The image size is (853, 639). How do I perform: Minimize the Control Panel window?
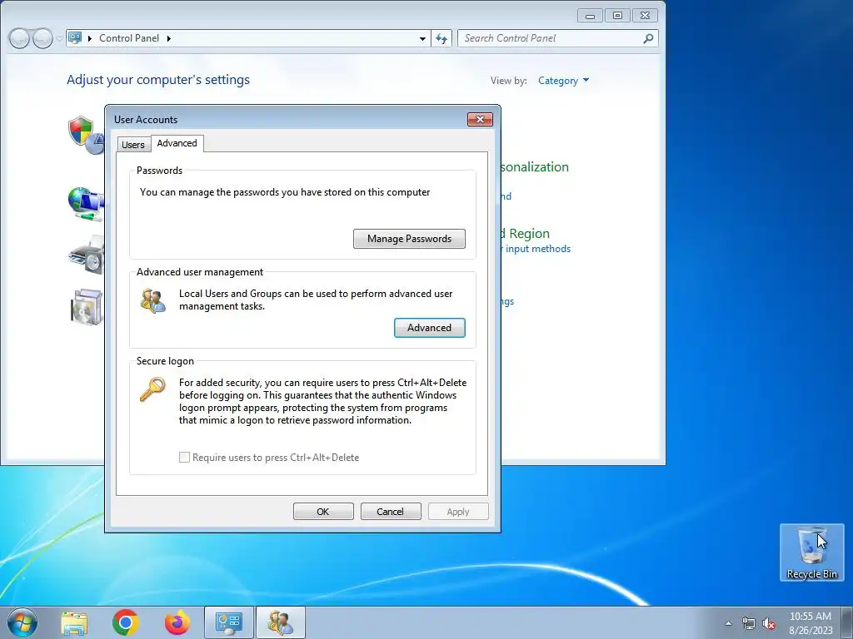[x=590, y=16]
